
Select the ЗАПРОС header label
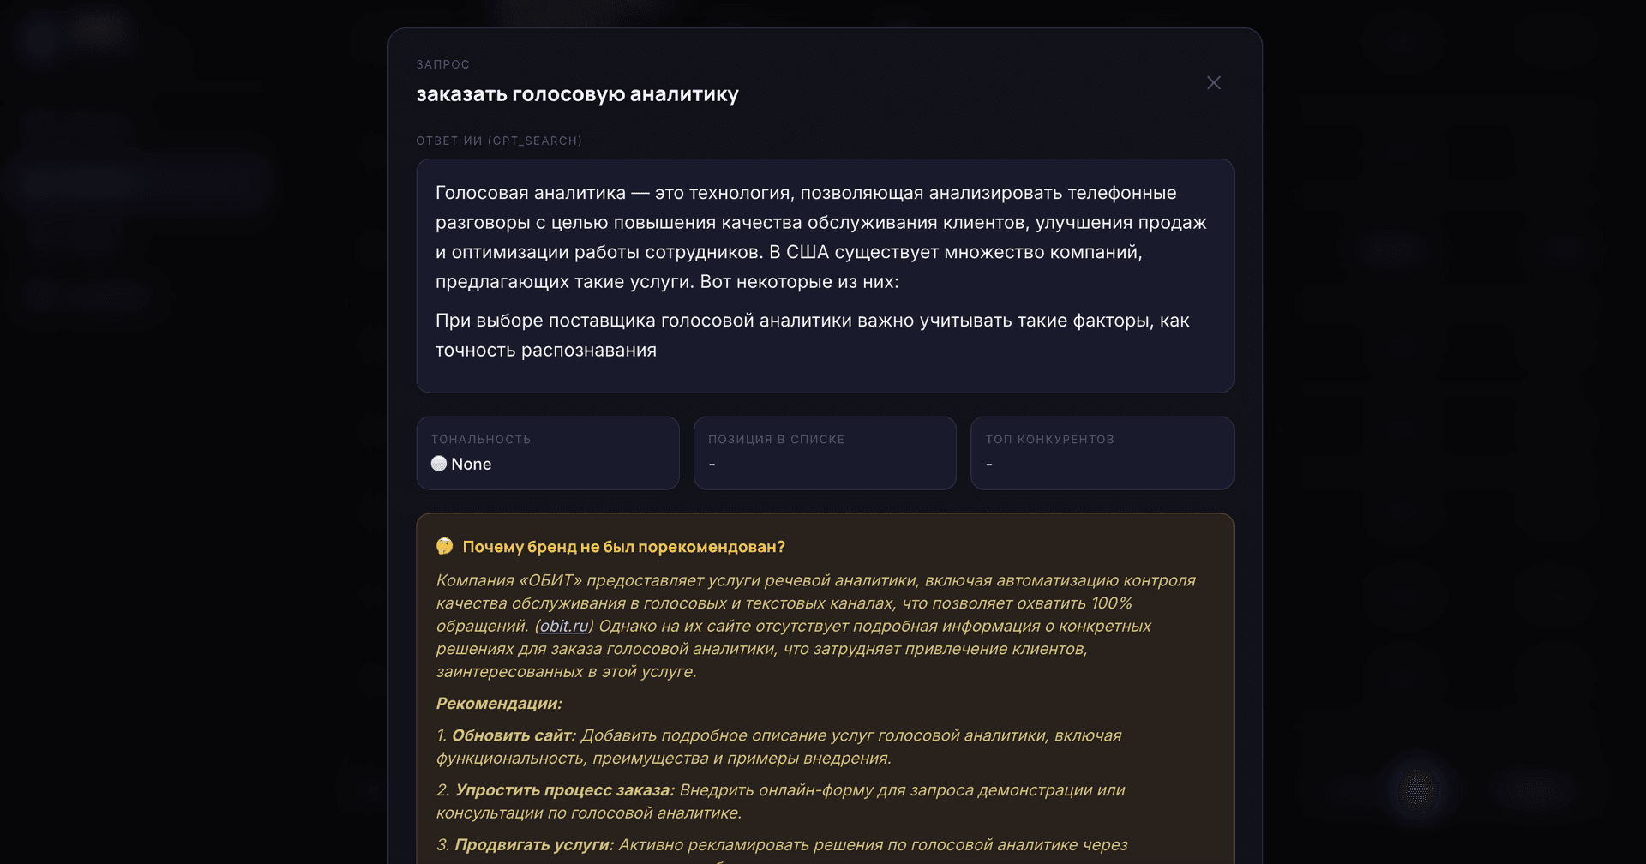442,64
